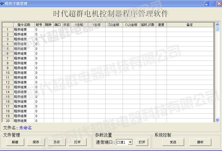Click the scroll-down arrow of the table scrollbar

click(x=217, y=120)
